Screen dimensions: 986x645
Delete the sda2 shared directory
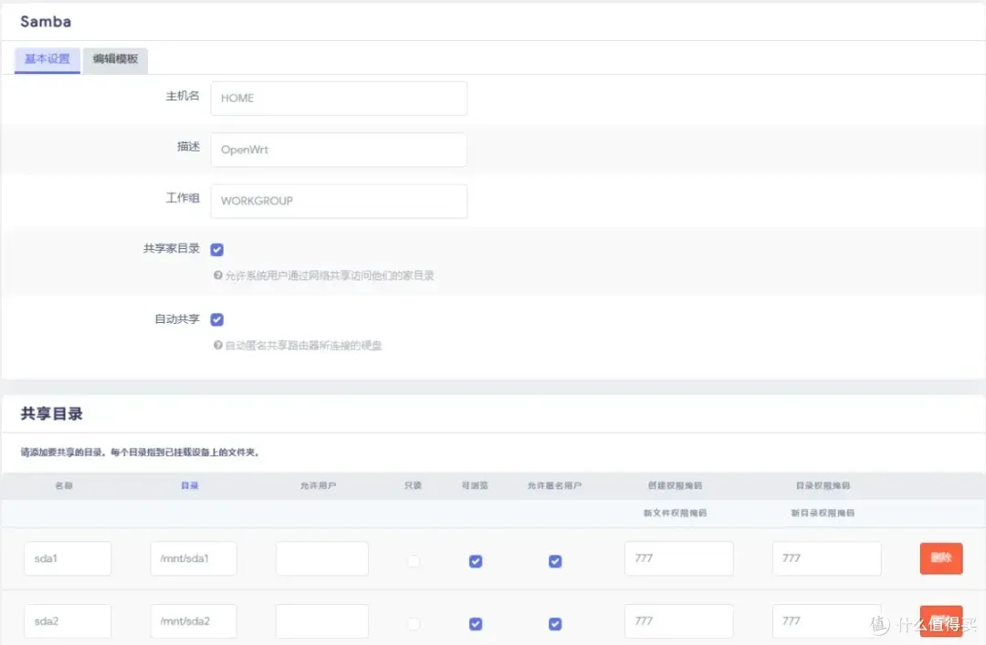[940, 619]
